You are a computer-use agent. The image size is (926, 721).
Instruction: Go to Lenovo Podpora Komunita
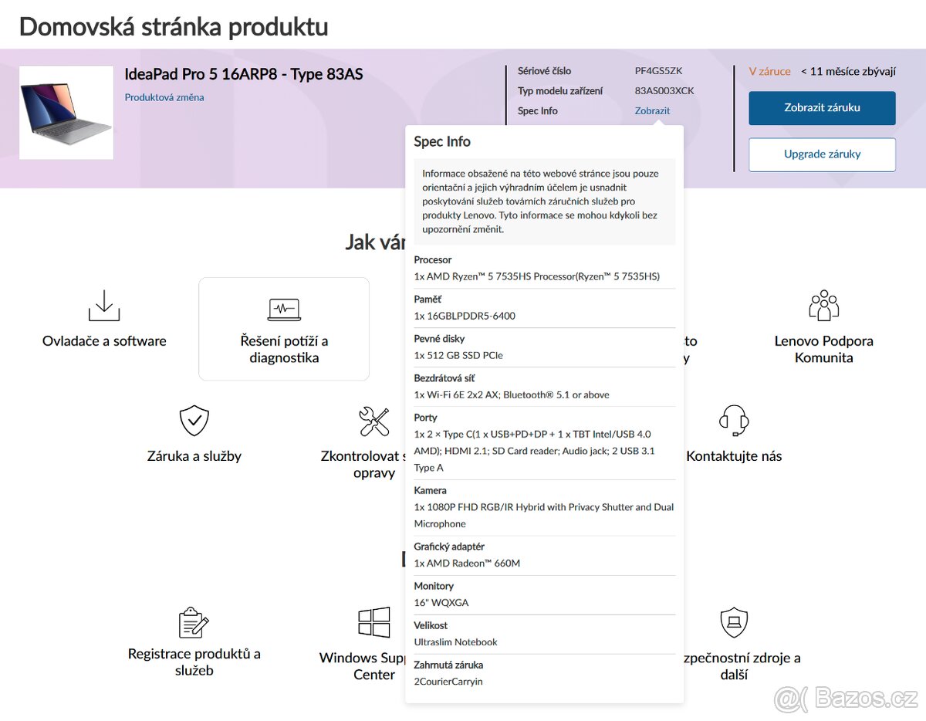[823, 349]
